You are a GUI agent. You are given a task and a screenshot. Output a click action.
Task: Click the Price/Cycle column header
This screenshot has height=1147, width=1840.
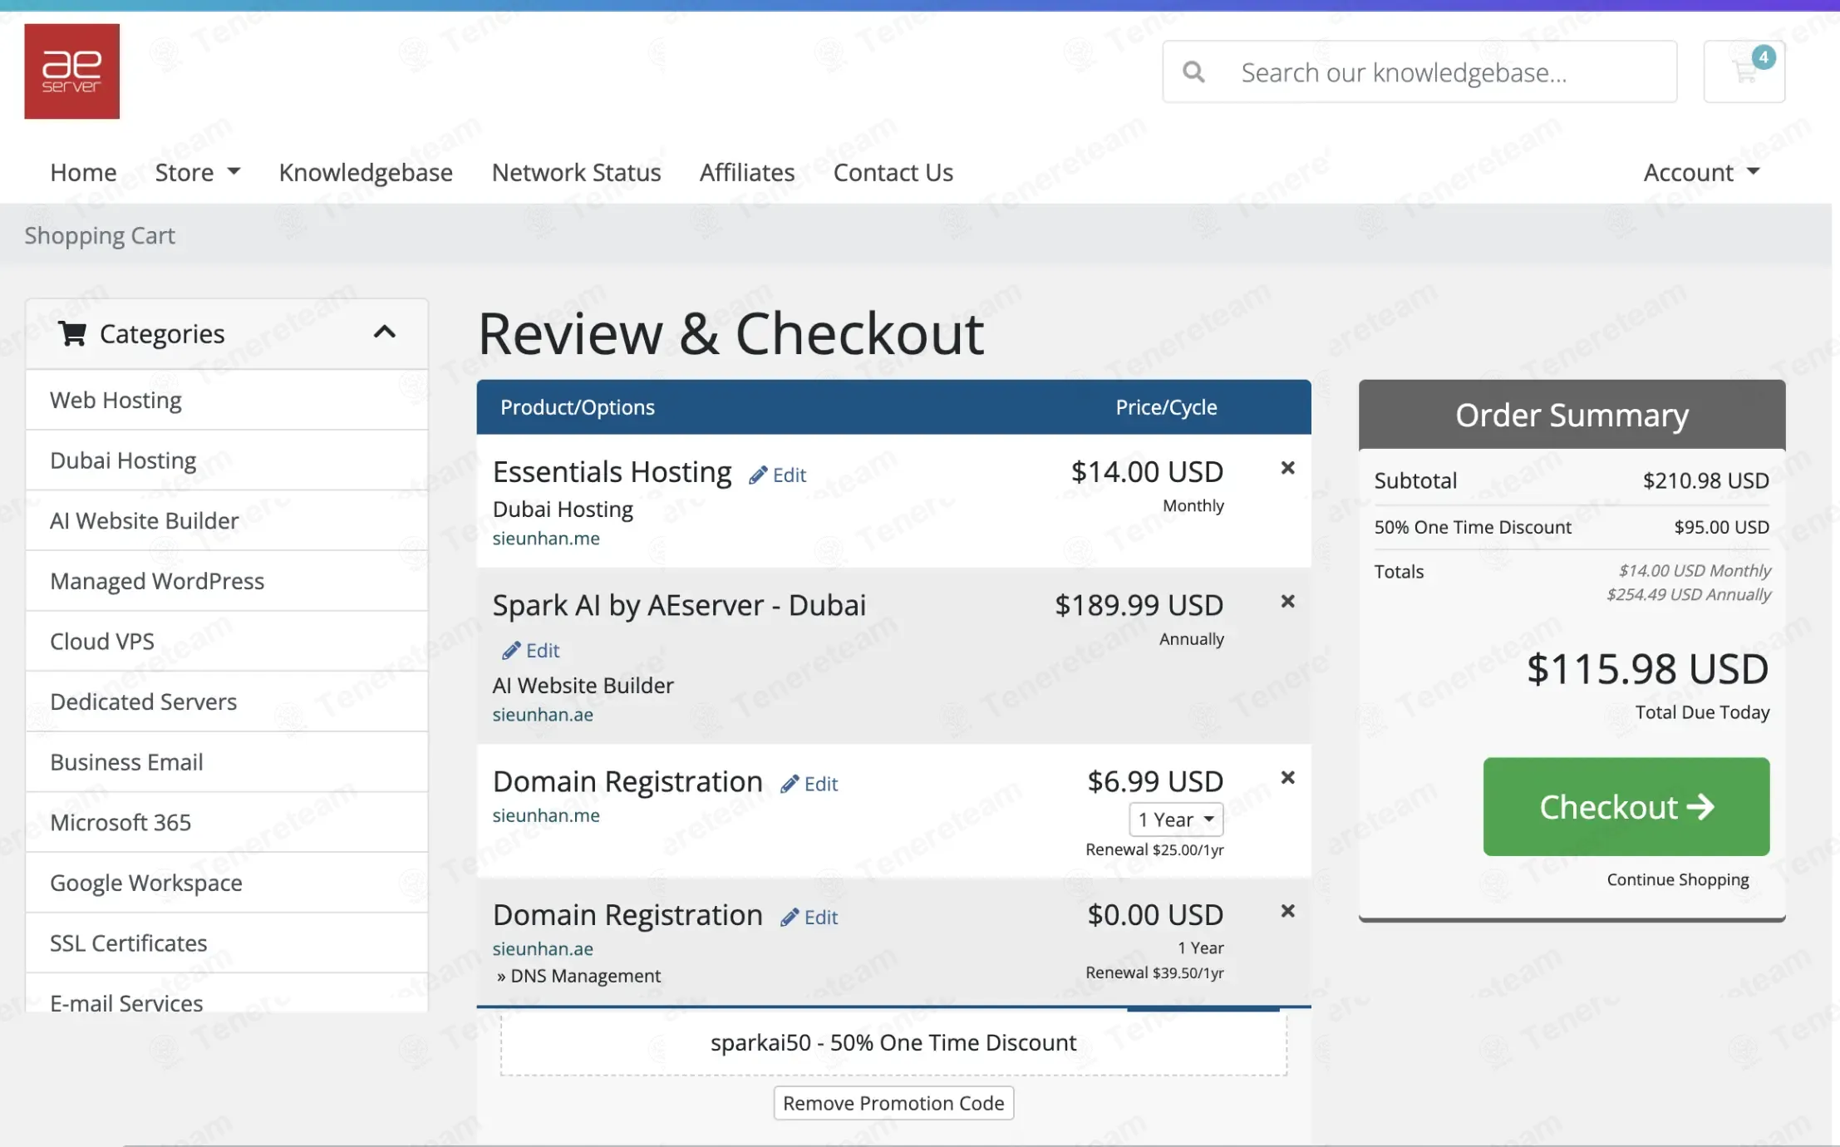pos(1166,407)
